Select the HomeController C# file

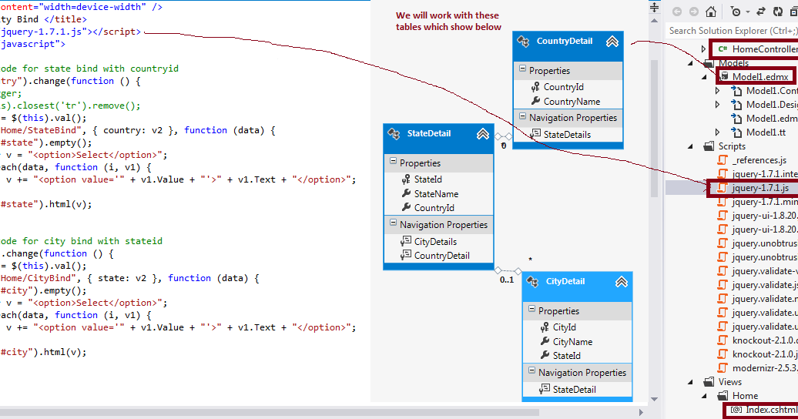(x=758, y=49)
